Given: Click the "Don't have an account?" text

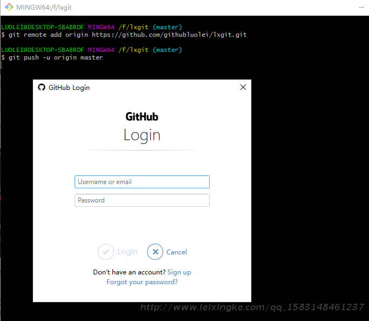Looking at the screenshot, I should tap(129, 272).
